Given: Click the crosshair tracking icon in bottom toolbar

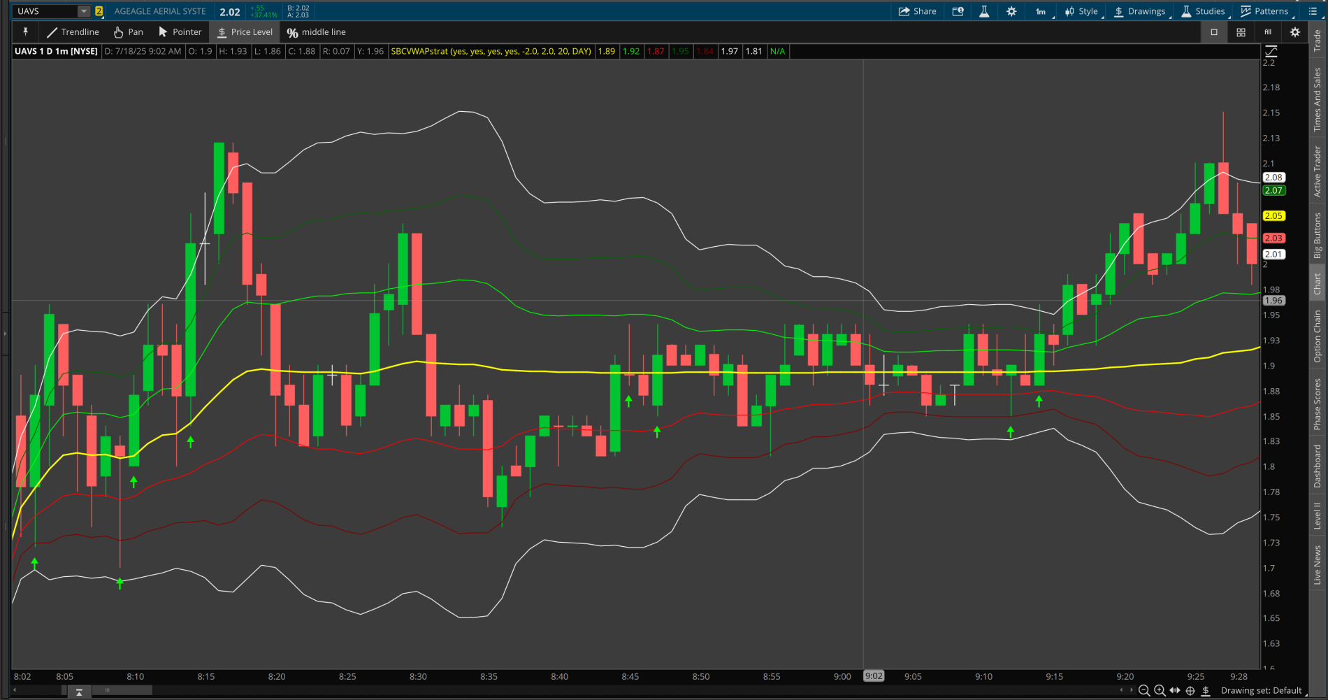Looking at the screenshot, I should (x=1190, y=690).
